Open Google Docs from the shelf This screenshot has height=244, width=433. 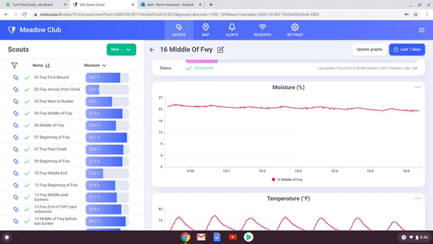217,237
